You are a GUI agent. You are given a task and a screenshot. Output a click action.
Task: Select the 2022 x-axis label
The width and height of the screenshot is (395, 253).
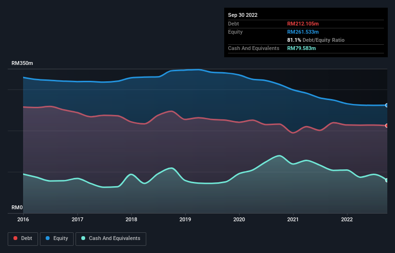pyautogui.click(x=347, y=219)
